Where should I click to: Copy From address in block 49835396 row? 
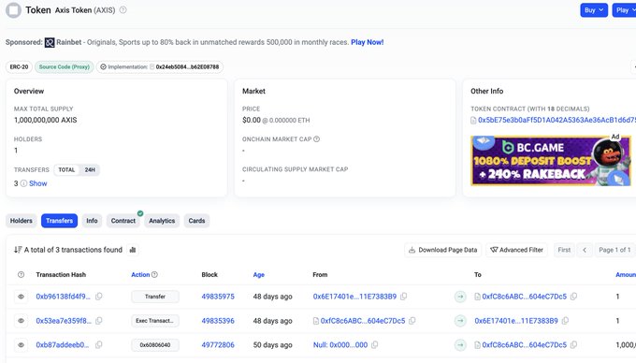pos(412,321)
